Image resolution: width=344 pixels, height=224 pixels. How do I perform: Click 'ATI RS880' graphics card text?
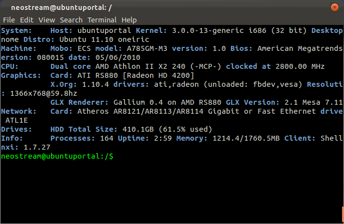[97, 75]
